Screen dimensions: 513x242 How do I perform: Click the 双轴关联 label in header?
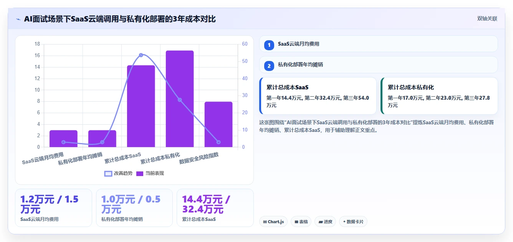coord(487,19)
